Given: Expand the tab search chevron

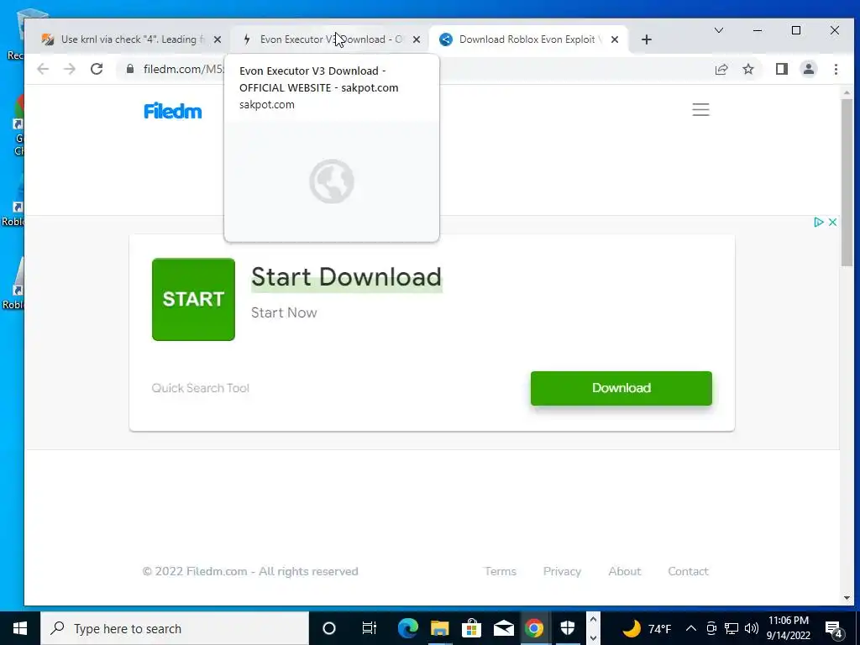Looking at the screenshot, I should tap(719, 30).
